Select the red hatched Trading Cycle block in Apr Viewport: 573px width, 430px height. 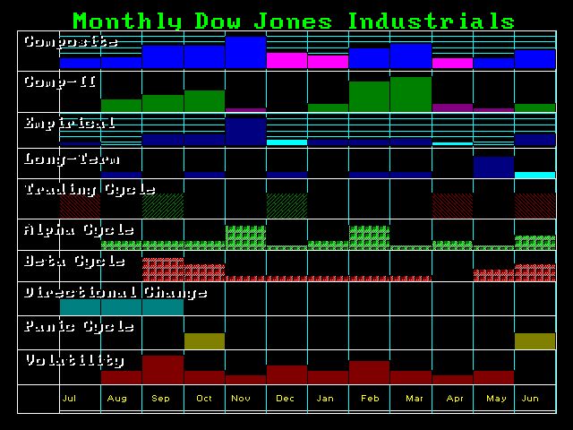point(452,206)
